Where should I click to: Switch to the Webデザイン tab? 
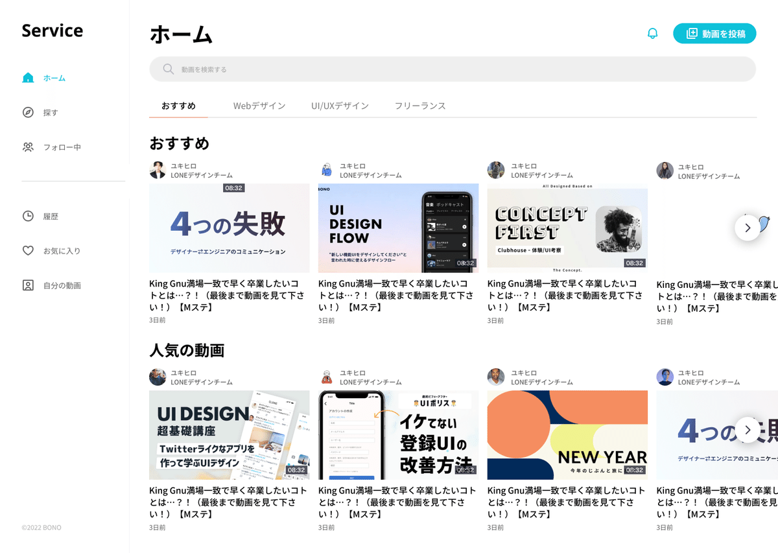click(x=259, y=106)
